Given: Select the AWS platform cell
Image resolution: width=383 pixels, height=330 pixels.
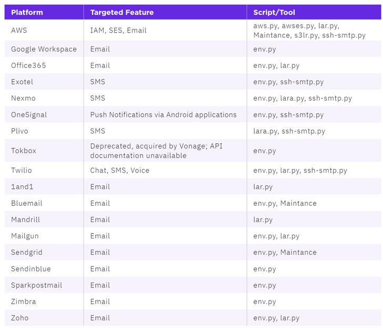Looking at the screenshot, I should point(19,31).
